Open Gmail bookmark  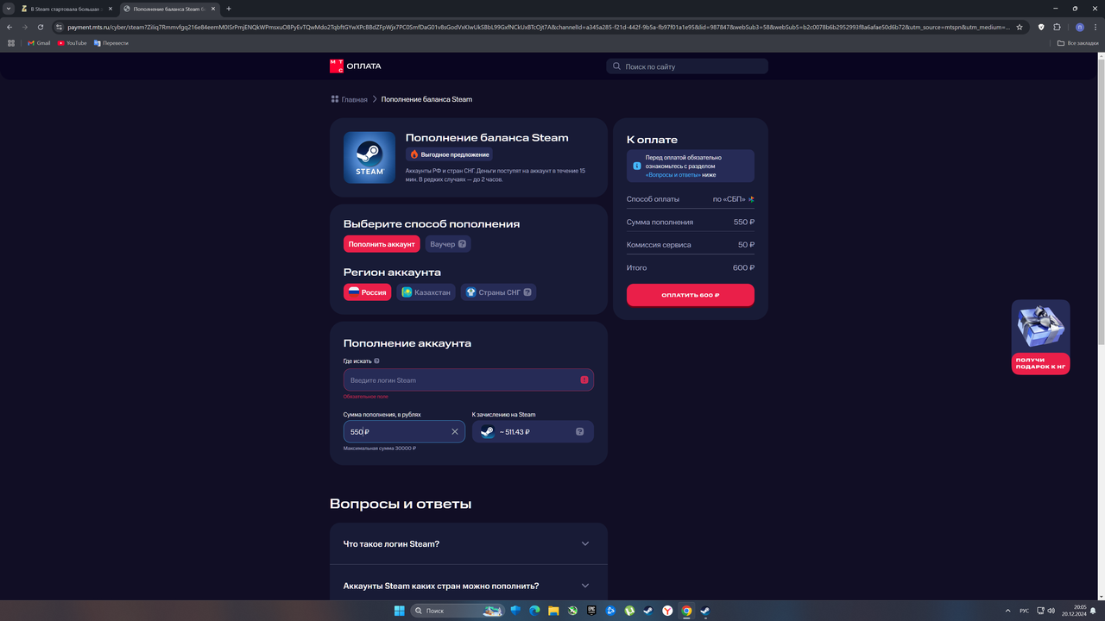(x=39, y=42)
